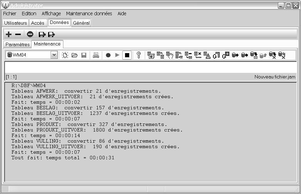
Task: Click the refresh with ruler icon
Action: pos(216,55)
